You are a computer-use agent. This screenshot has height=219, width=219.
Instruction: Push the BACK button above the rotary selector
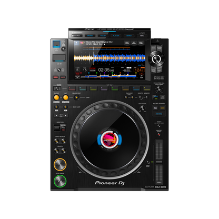pos(153,48)
